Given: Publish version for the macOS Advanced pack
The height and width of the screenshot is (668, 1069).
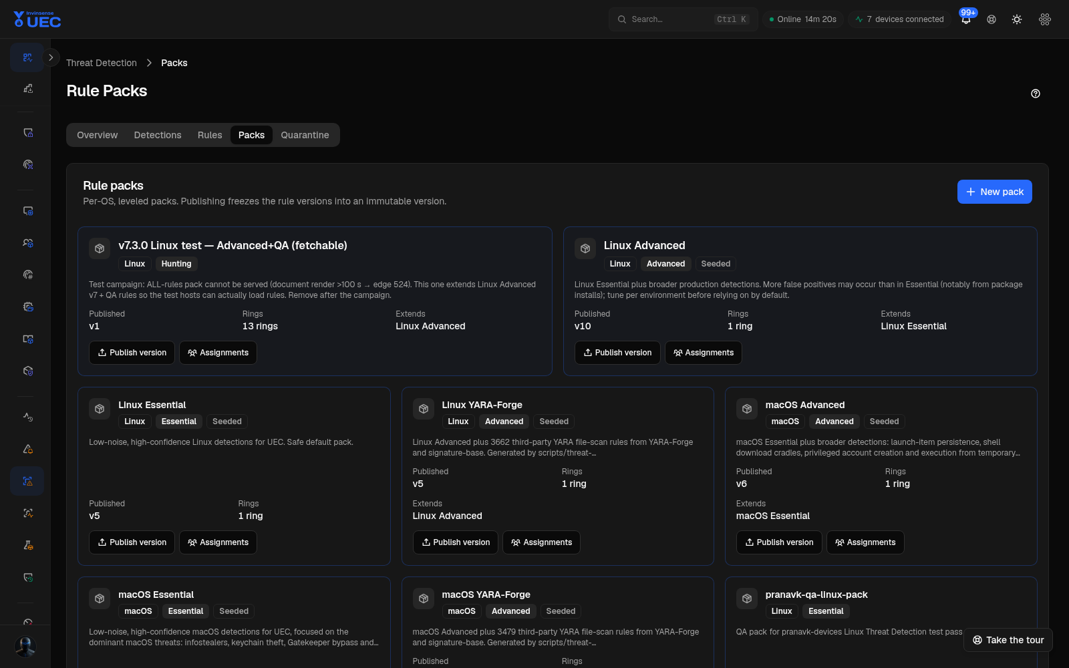Looking at the screenshot, I should 779,542.
